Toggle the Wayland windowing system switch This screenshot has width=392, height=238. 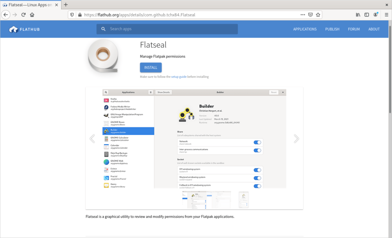click(x=257, y=178)
